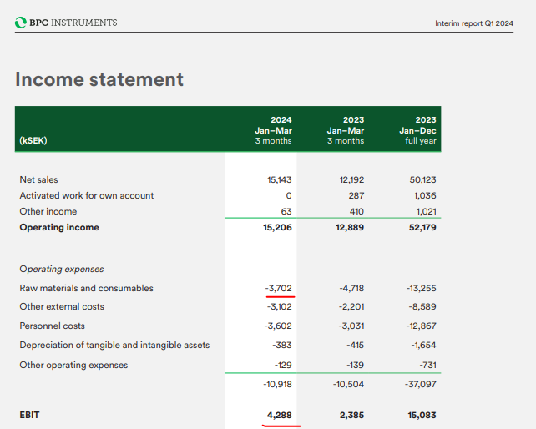
Task: Select Other income full-year value 1,021
Action: click(427, 212)
